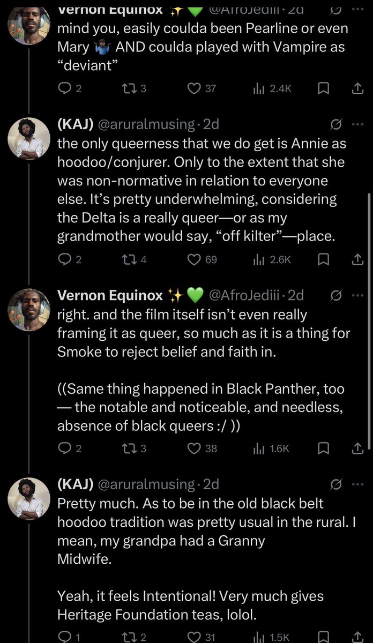This screenshot has height=643, width=373.
Task: Bookmark the Black Panther absence tweet
Action: point(323,448)
